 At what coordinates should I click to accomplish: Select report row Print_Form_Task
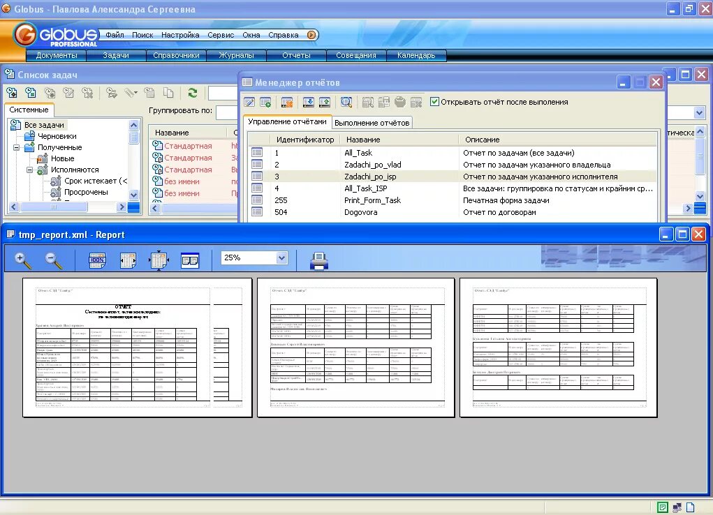tap(453, 200)
